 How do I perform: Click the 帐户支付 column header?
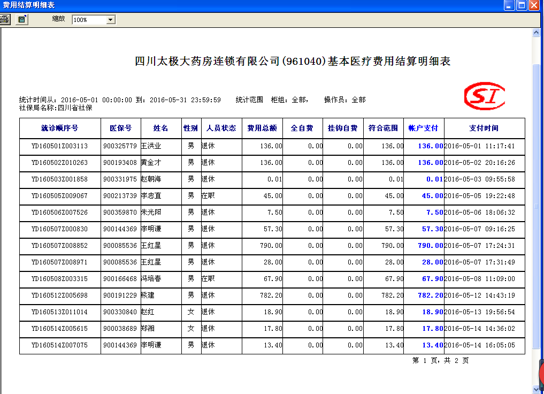[x=424, y=128]
